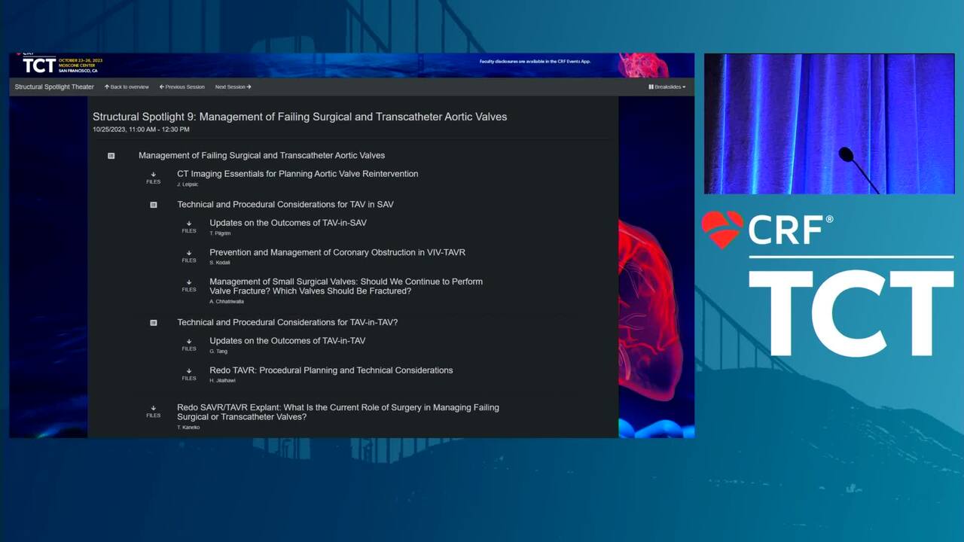Viewport: 964px width, 542px height.
Task: Click speaker name A. Chhatriwalla
Action: [227, 302]
